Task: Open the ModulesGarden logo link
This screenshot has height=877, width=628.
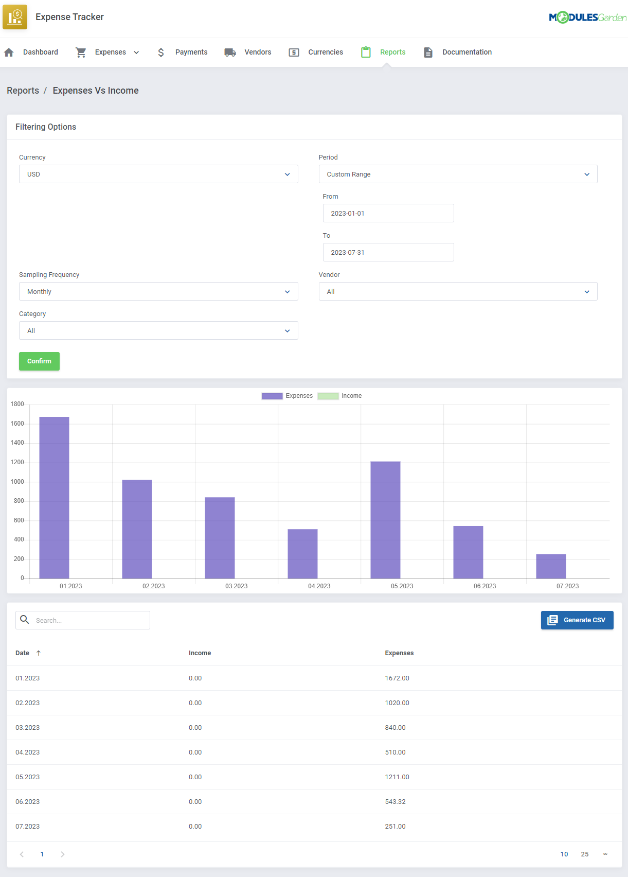Action: pos(587,17)
